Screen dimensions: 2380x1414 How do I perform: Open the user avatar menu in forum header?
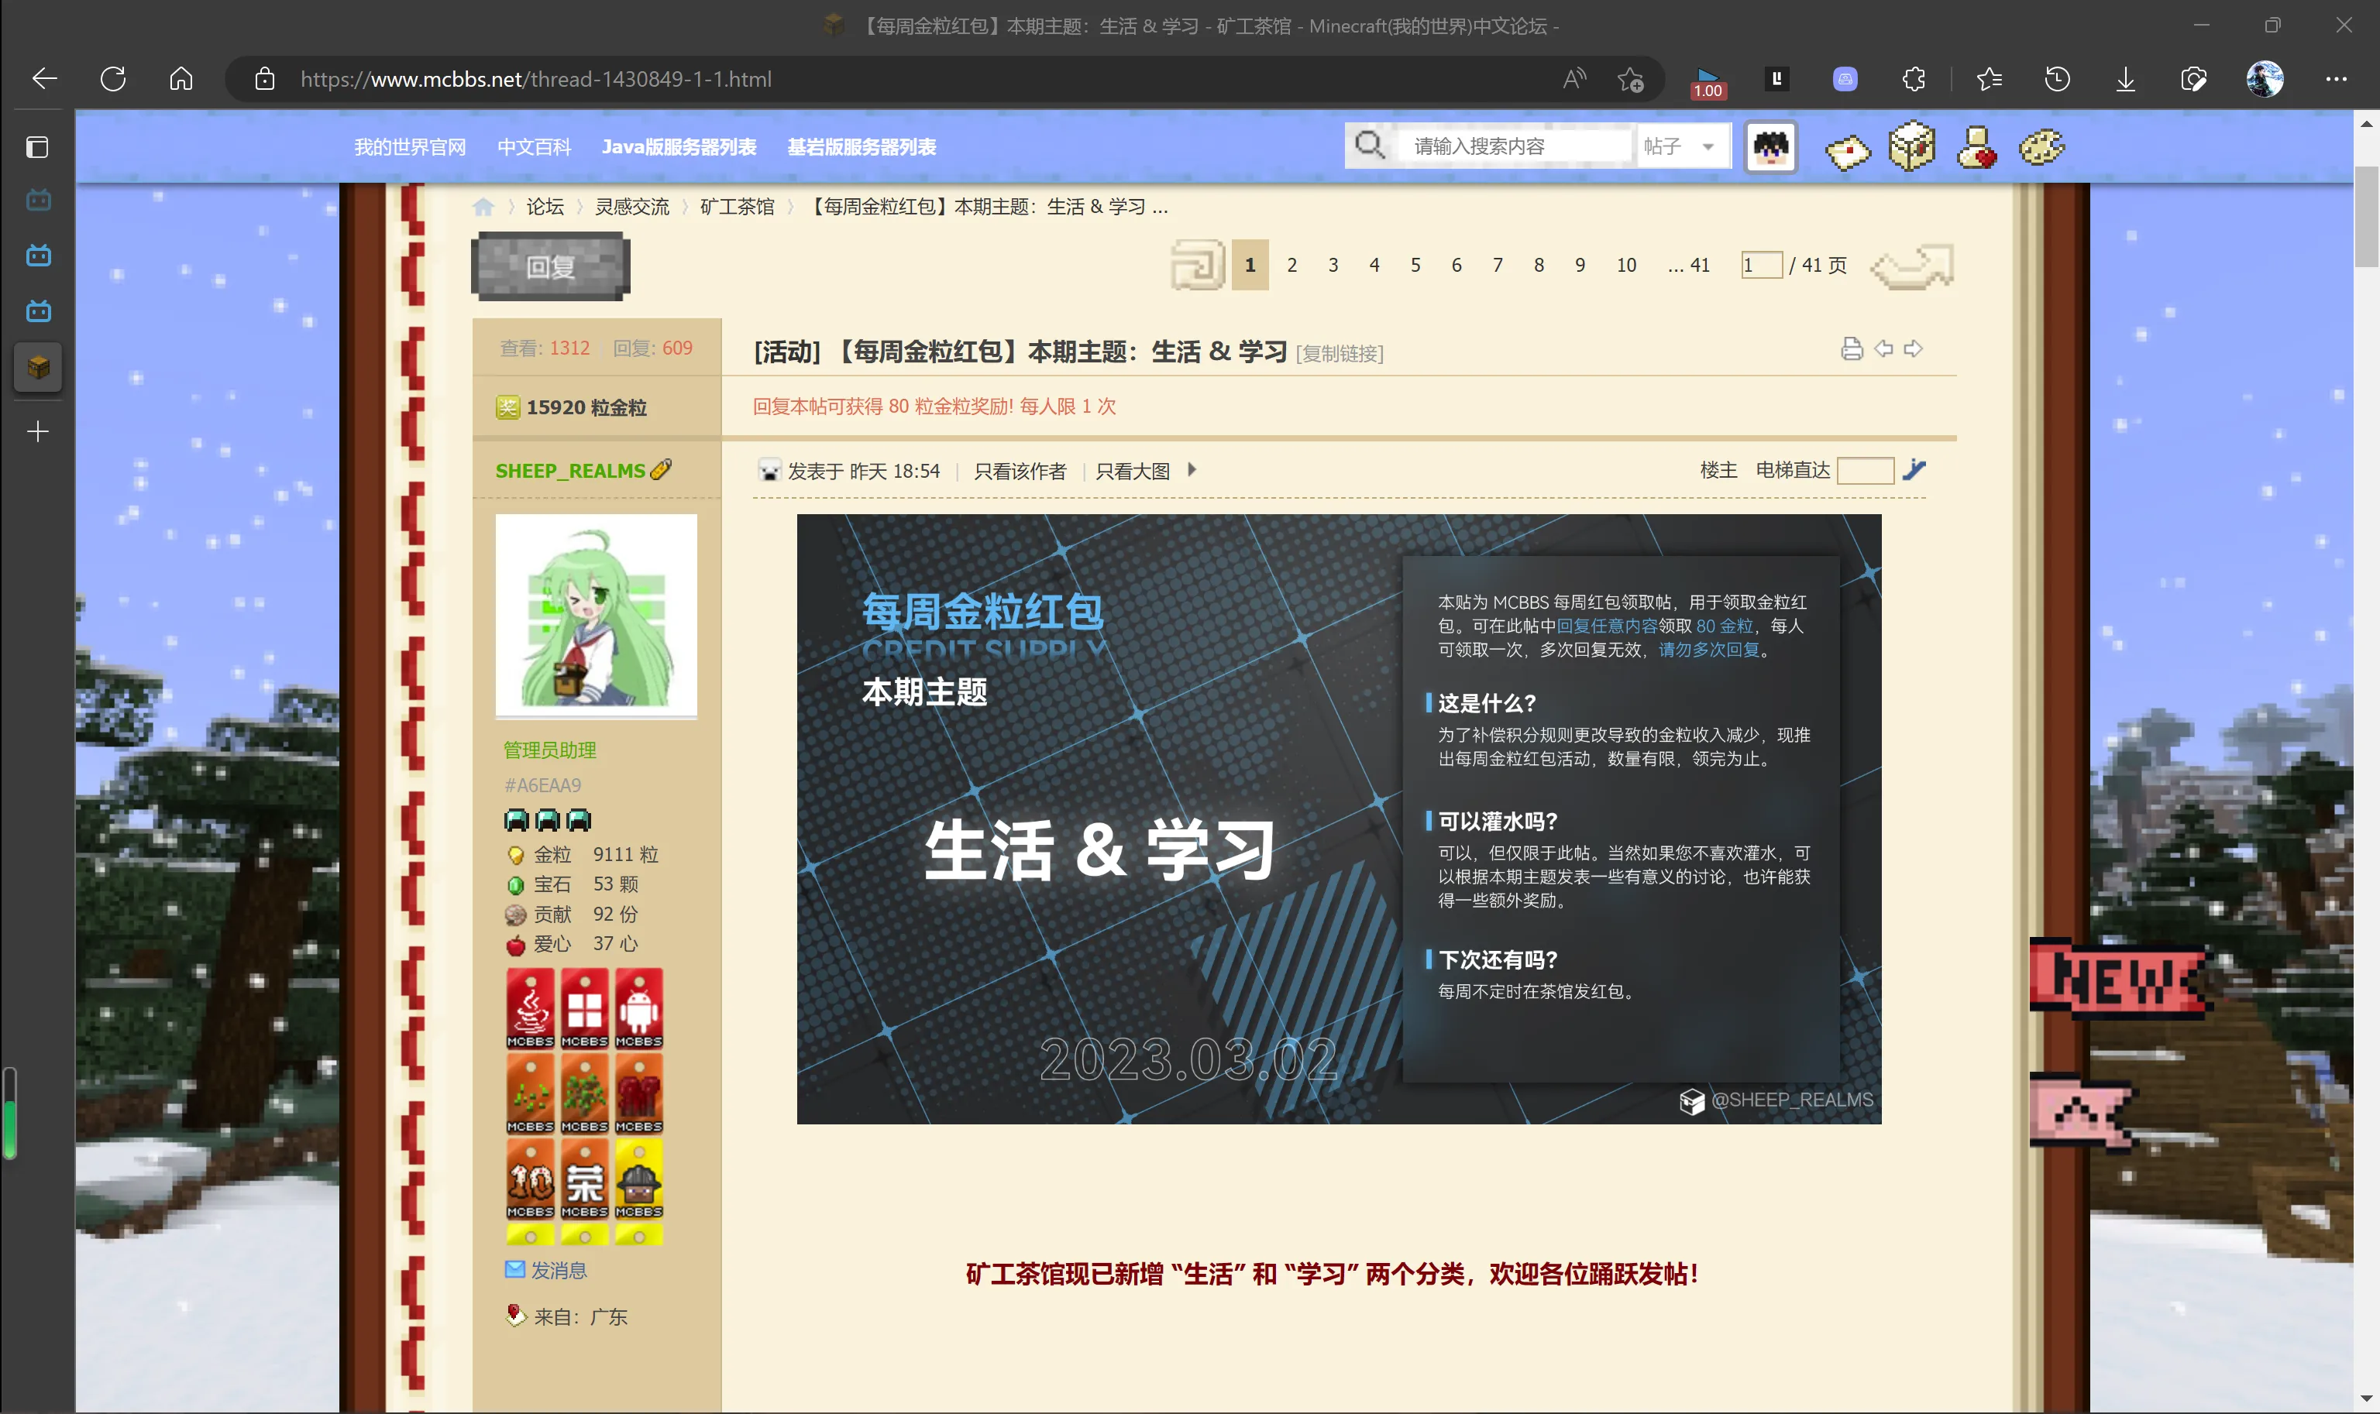click(1771, 146)
